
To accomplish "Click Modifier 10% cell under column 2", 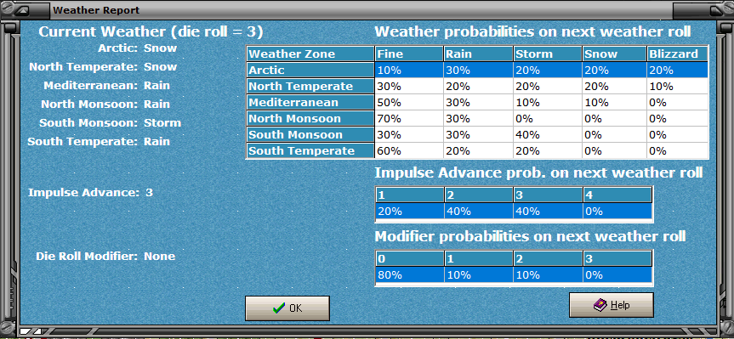I will point(547,274).
